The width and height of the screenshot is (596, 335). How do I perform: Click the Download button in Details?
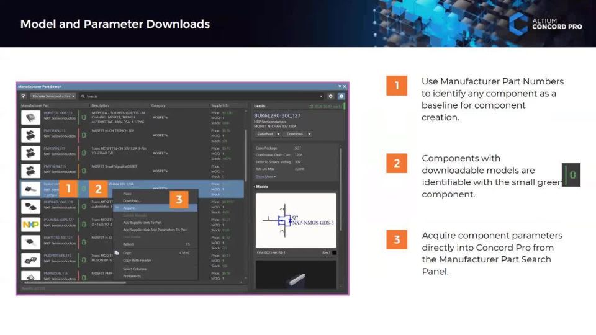295,134
